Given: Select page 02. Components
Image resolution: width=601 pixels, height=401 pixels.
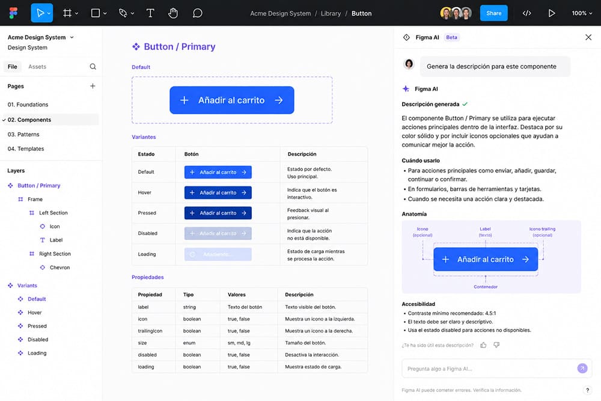Looking at the screenshot, I should tap(50, 120).
